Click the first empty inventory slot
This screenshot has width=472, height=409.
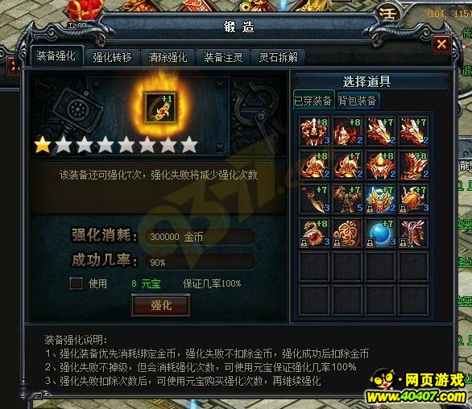(x=315, y=266)
